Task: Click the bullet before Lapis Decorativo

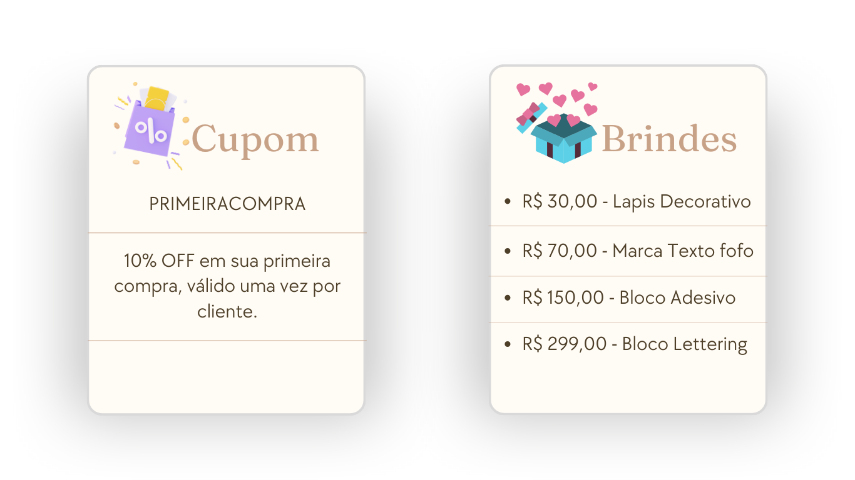Action: coord(508,201)
